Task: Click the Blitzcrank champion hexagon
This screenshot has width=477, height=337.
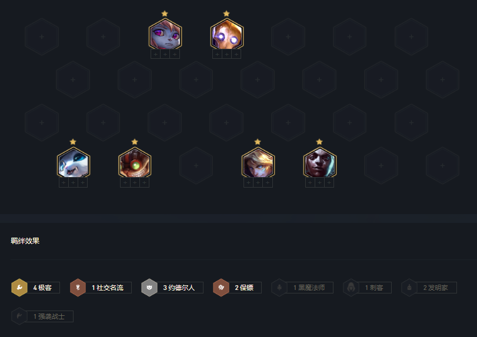Action: 227,34
